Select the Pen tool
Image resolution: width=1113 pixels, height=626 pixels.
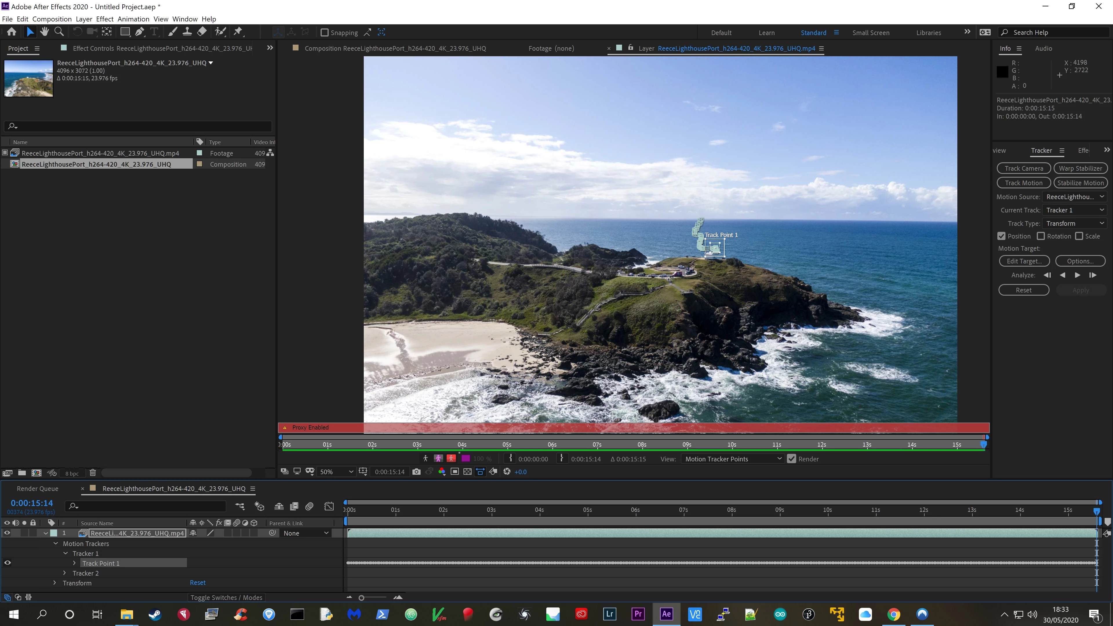point(139,32)
